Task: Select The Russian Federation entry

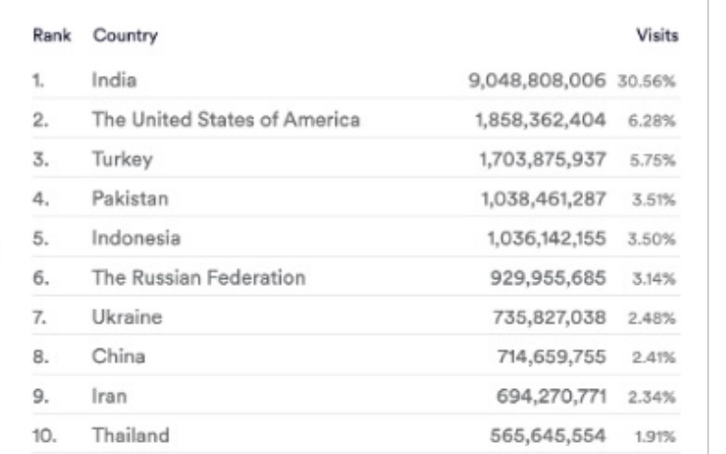Action: point(198,278)
